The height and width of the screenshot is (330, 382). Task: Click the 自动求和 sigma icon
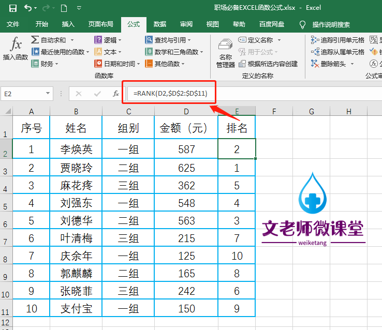click(35, 40)
